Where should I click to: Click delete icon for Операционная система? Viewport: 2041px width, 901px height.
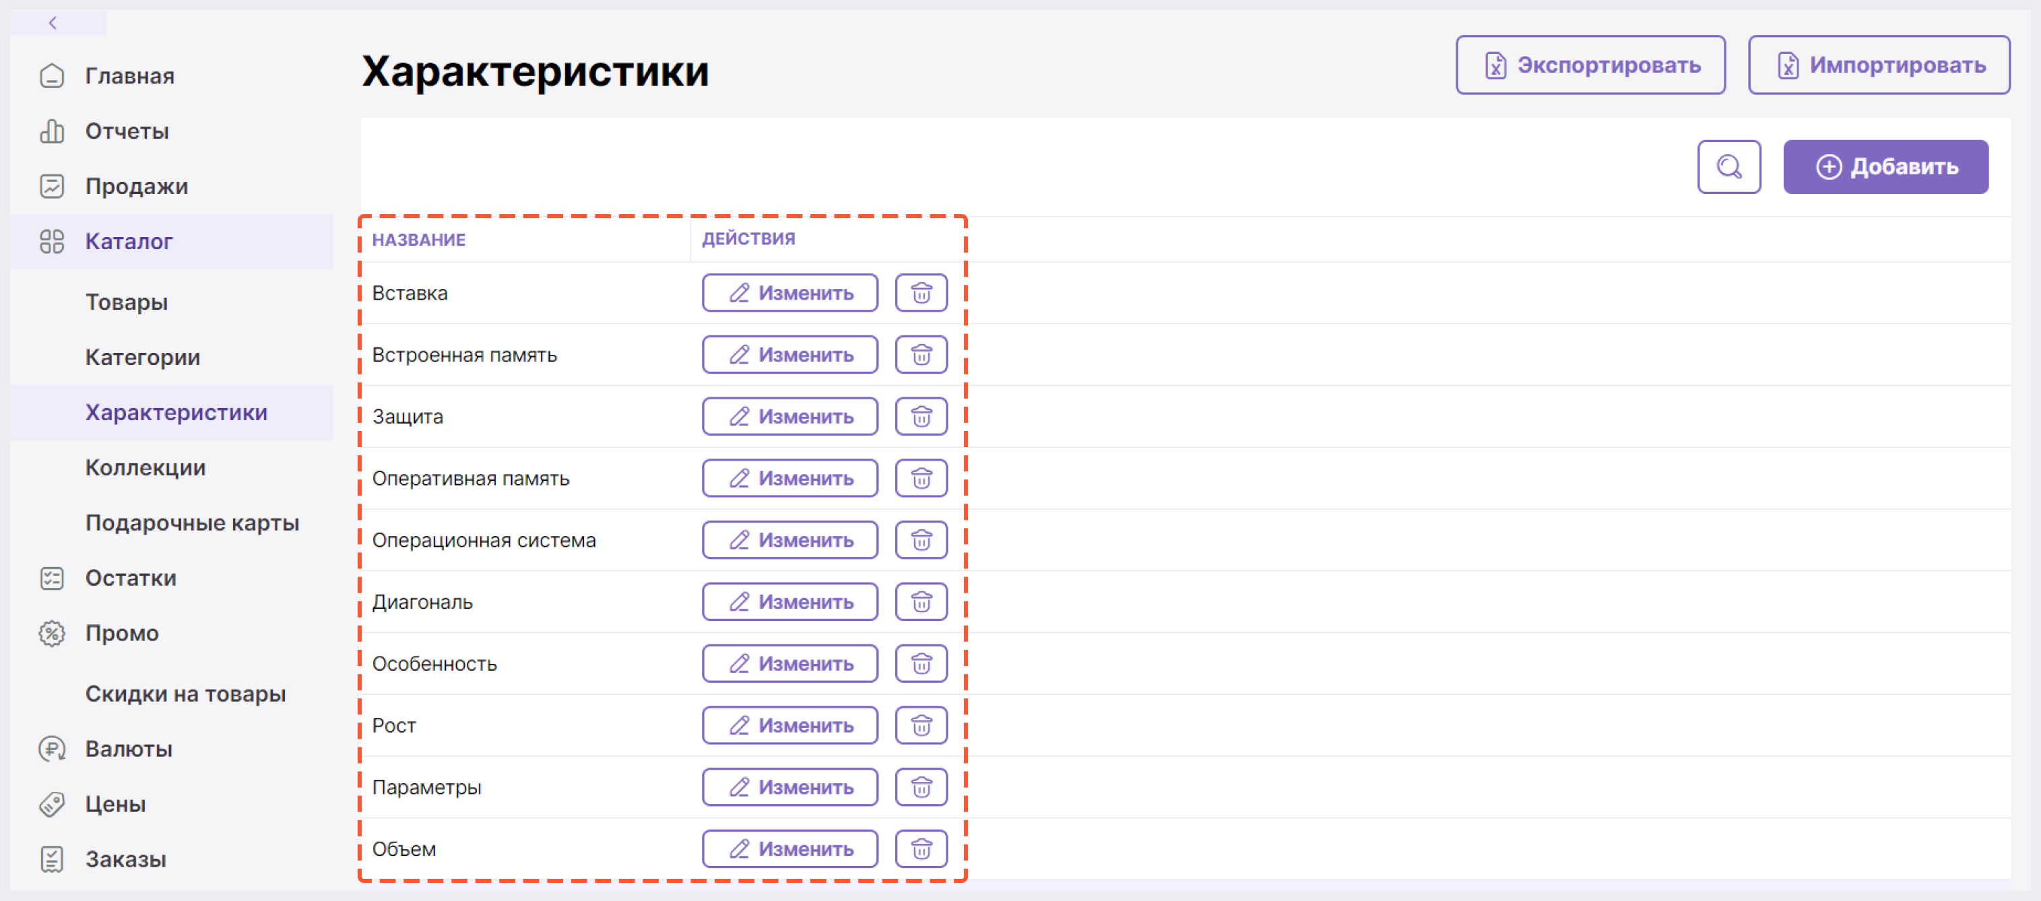[923, 539]
